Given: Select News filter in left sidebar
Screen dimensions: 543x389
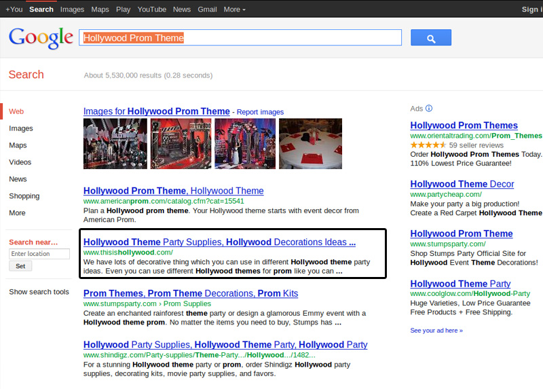Looking at the screenshot, I should (18, 179).
